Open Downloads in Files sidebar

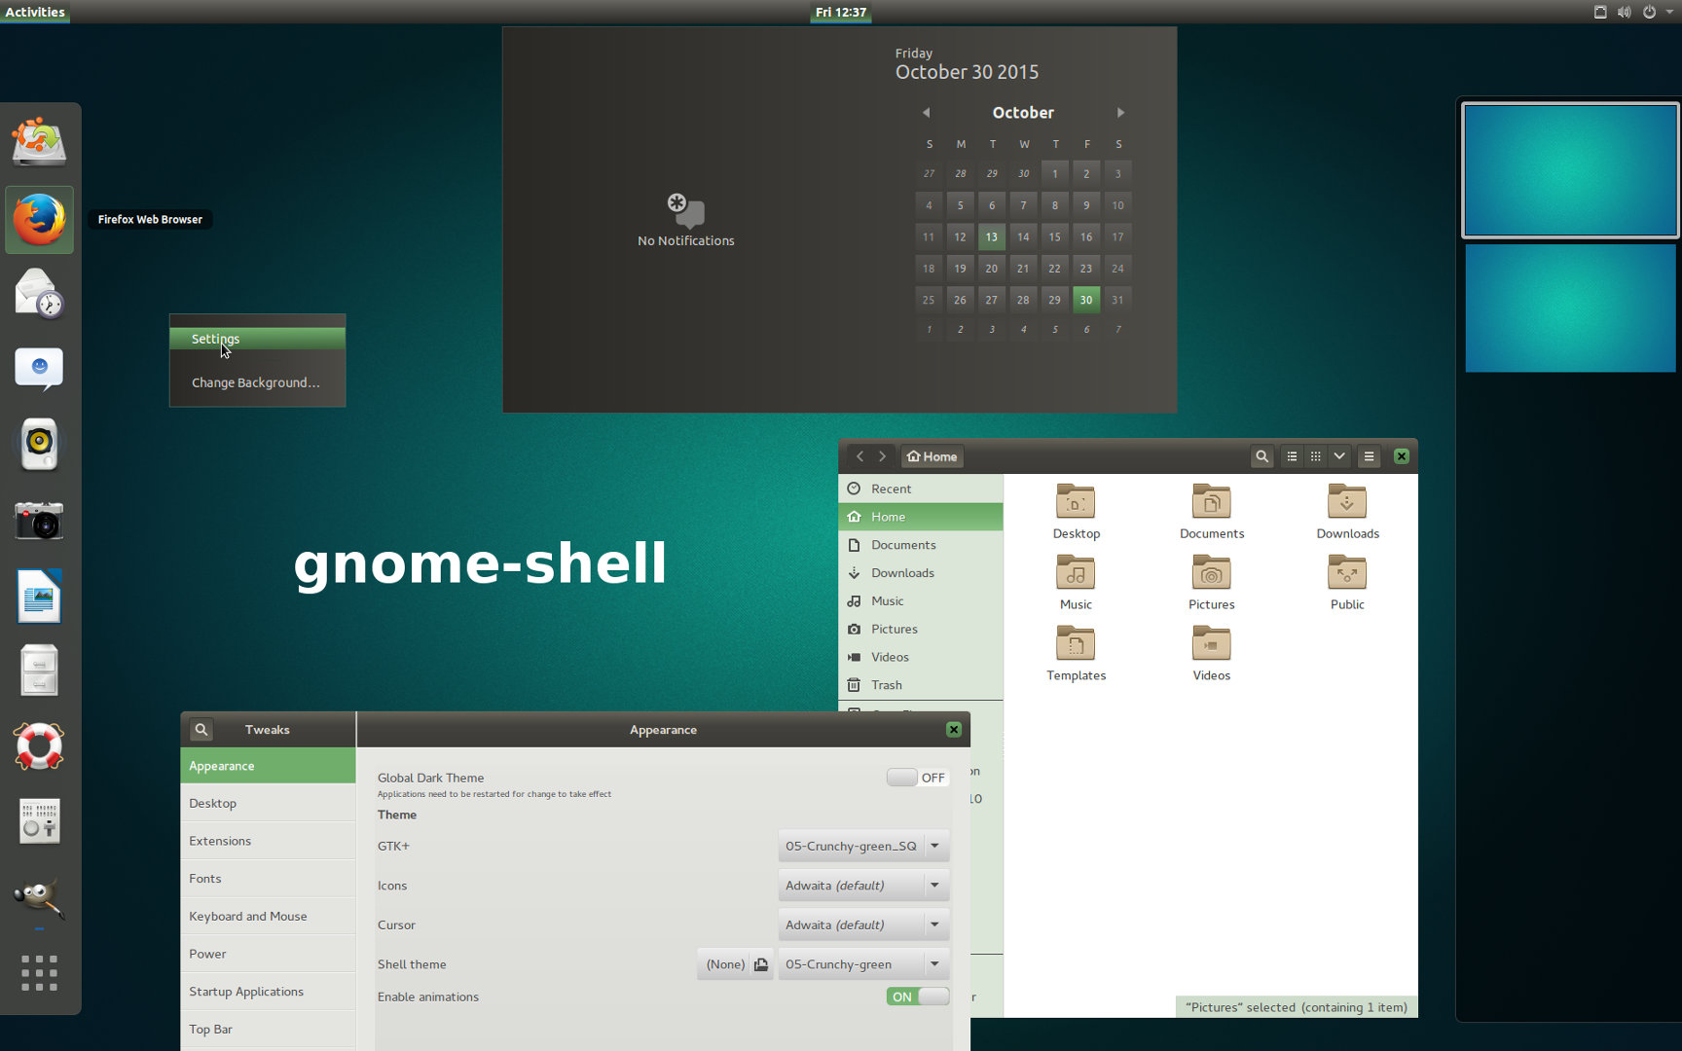pyautogui.click(x=921, y=573)
